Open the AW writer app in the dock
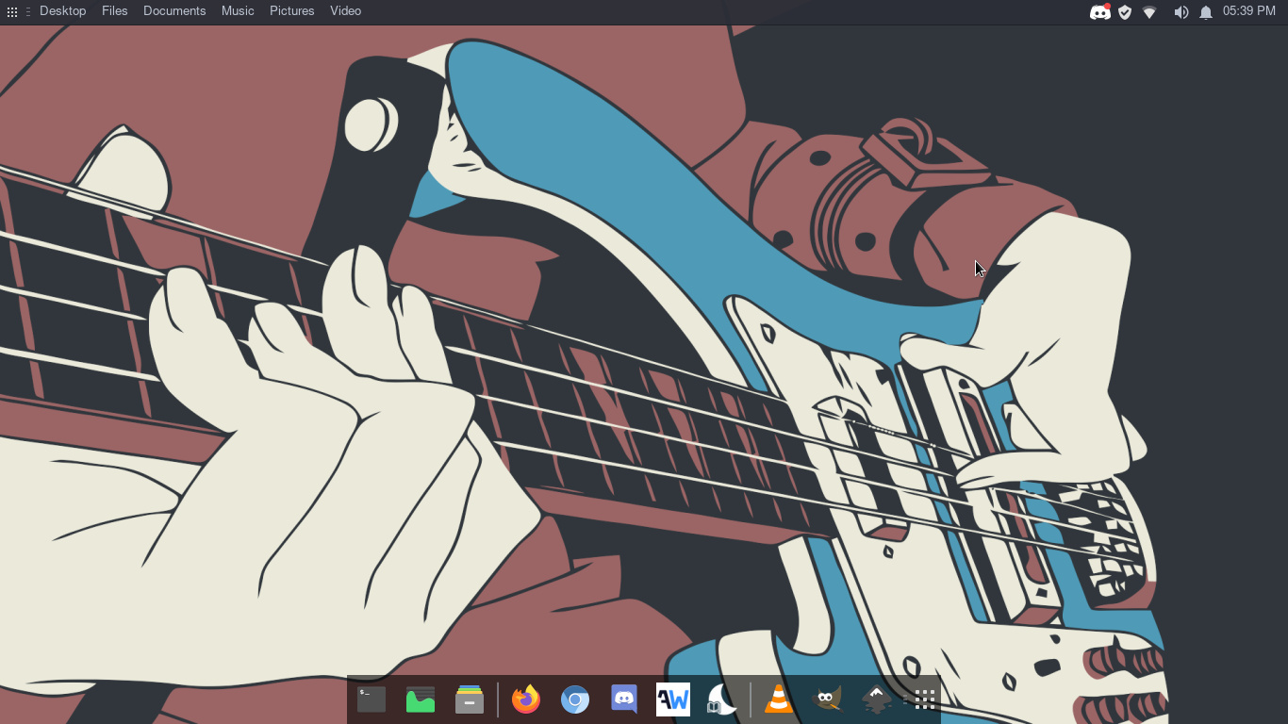 (673, 699)
